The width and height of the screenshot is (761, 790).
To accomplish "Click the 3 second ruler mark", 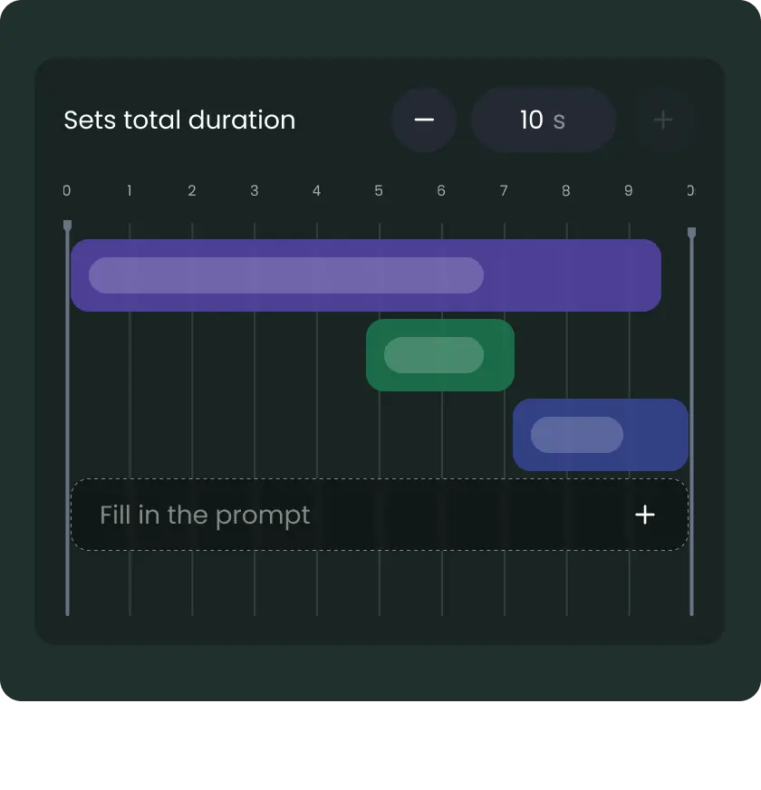I will pyautogui.click(x=255, y=190).
